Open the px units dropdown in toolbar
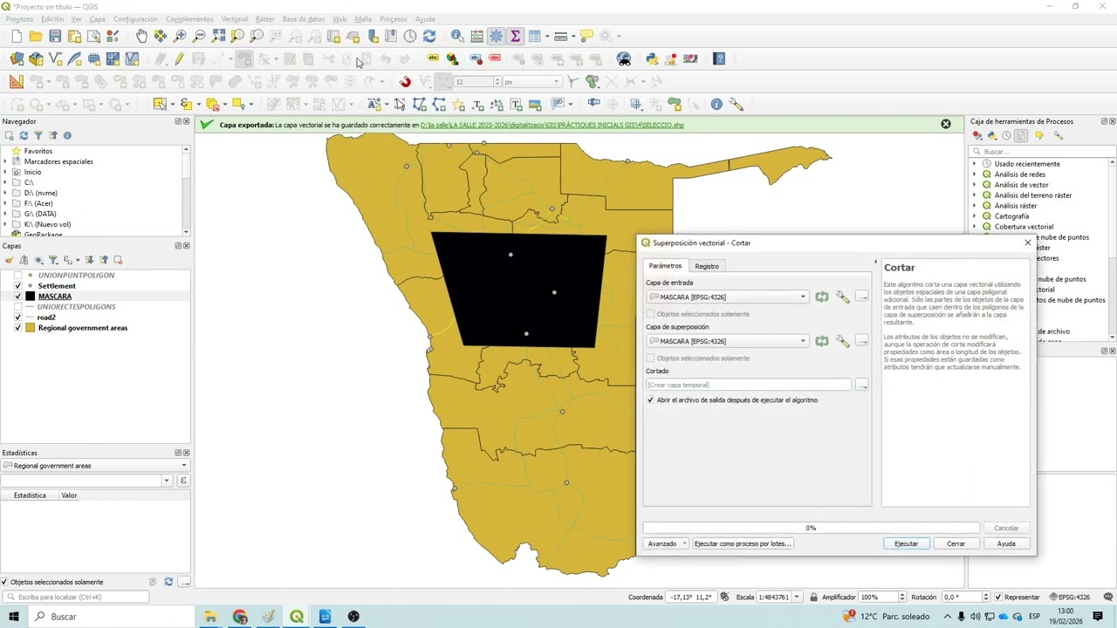Viewport: 1117px width, 628px height. [x=532, y=81]
